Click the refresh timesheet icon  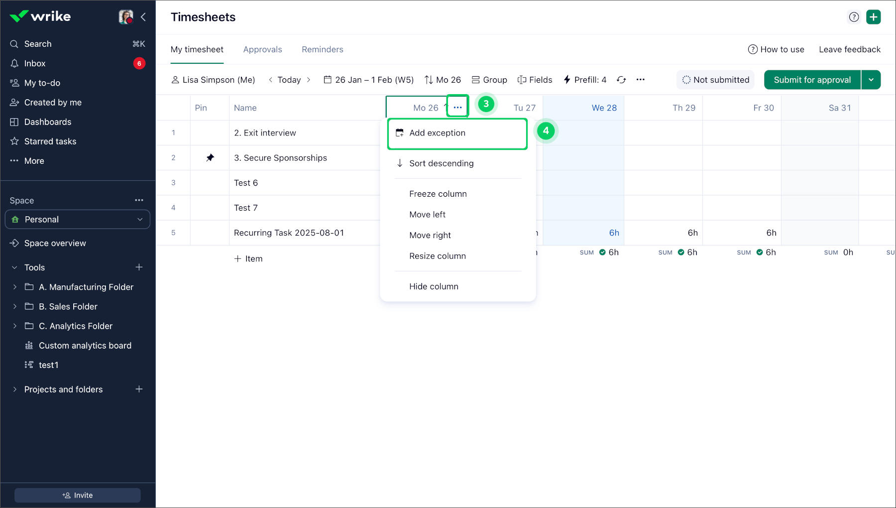point(621,80)
